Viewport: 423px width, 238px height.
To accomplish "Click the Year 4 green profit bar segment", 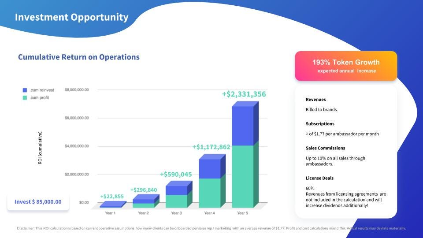I will tap(210, 193).
